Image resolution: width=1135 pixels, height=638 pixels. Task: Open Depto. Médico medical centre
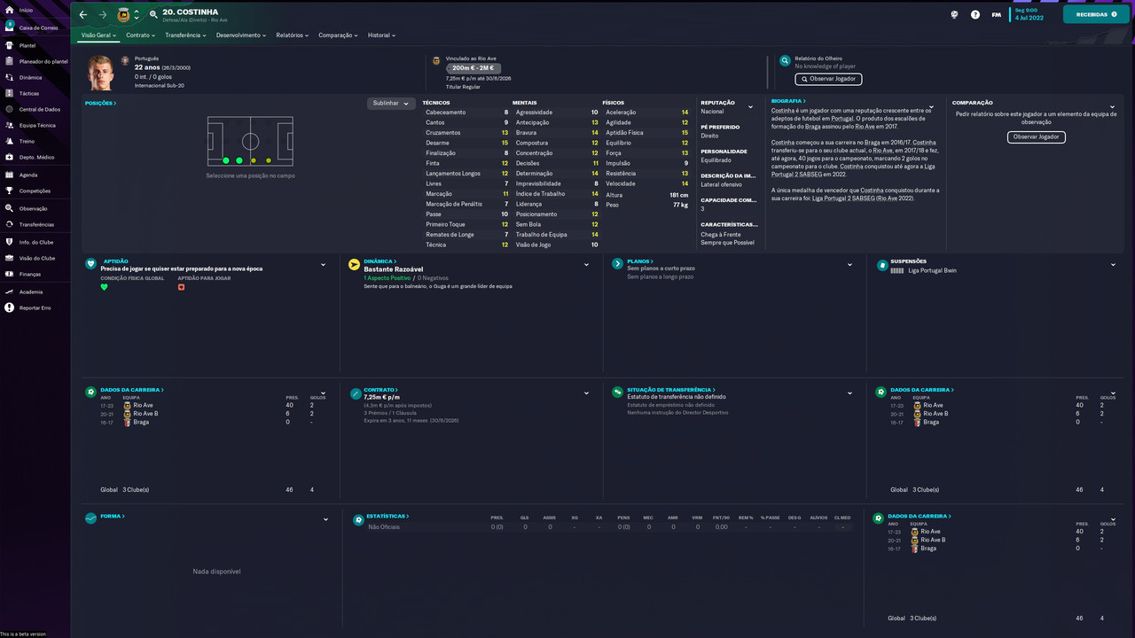pyautogui.click(x=36, y=157)
